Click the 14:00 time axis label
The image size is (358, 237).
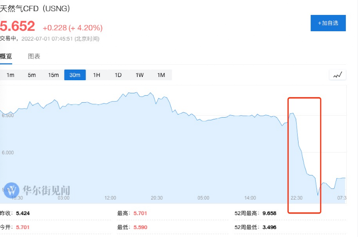(x=250, y=198)
